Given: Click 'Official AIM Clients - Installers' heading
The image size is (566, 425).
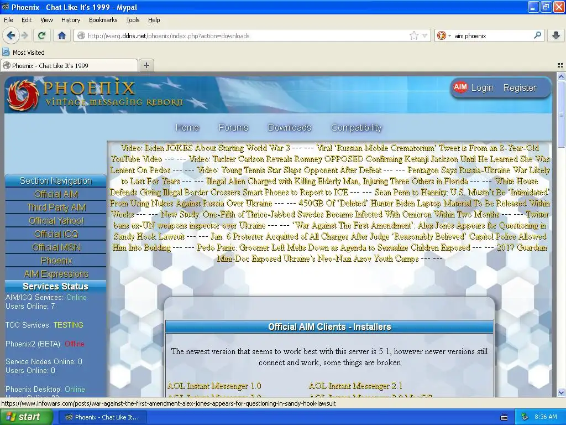Looking at the screenshot, I should (x=329, y=326).
